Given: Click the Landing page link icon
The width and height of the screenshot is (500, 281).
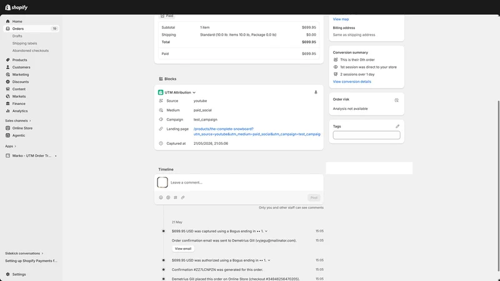Looking at the screenshot, I should tap(161, 129).
